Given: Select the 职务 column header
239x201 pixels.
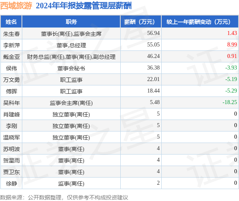Looking at the screenshot, I should [71, 22].
